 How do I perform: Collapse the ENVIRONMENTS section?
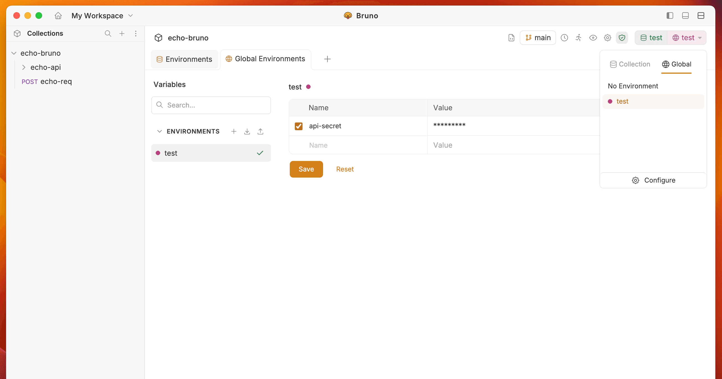coord(160,131)
